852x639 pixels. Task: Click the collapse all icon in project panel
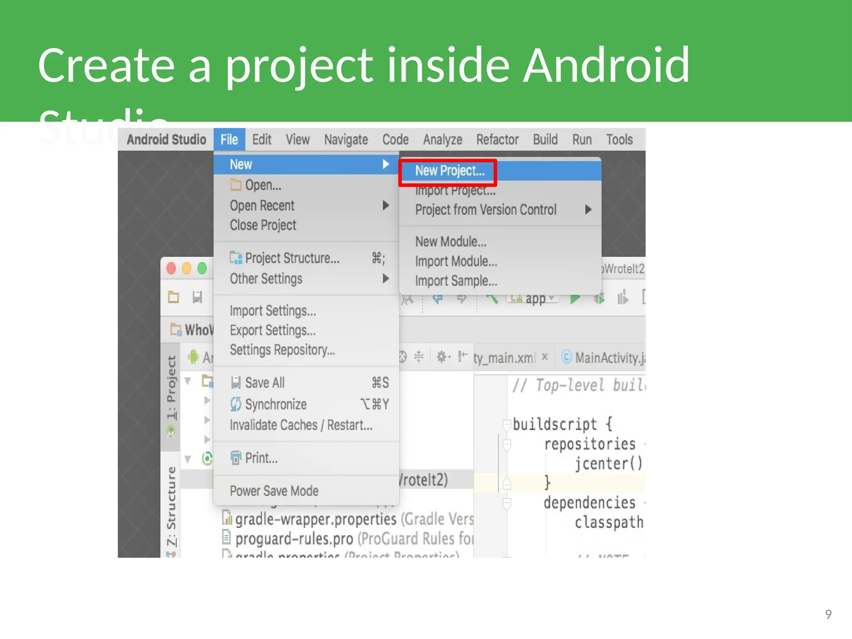pos(419,357)
